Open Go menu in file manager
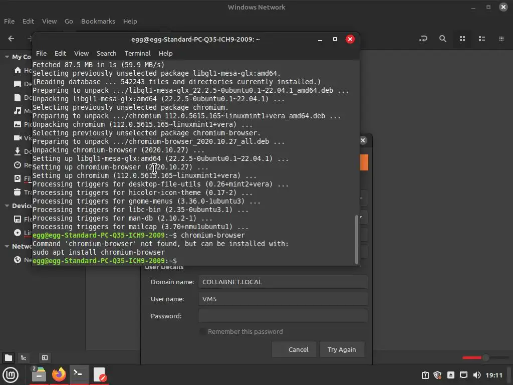Screen dimensions: 513x385 tap(69, 21)
